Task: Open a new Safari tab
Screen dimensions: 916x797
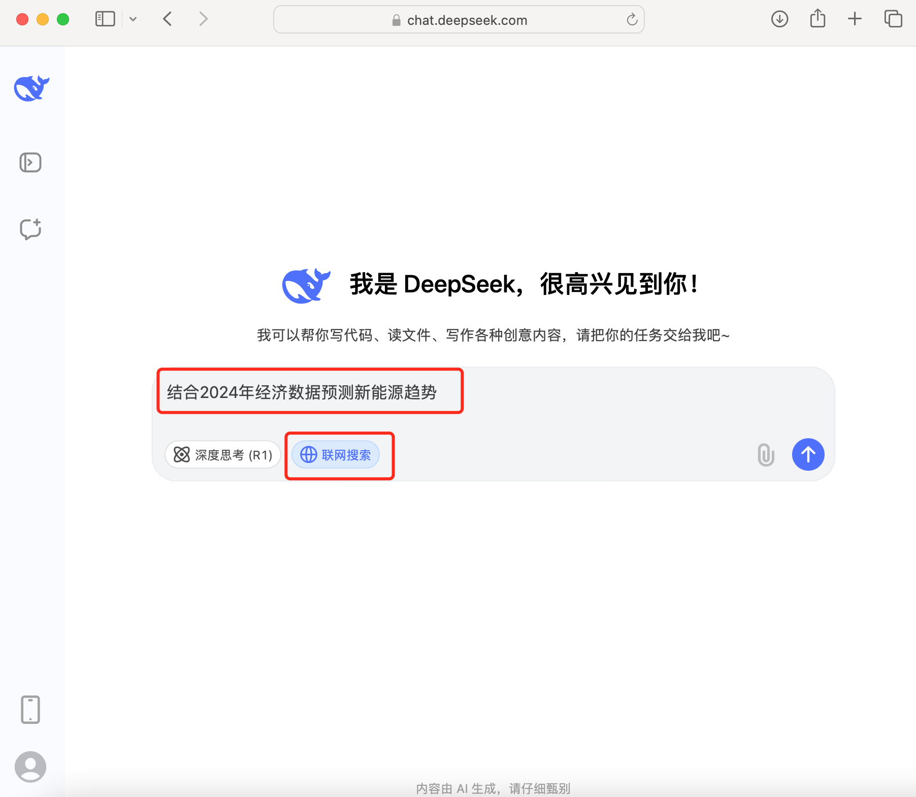Action: pyautogui.click(x=855, y=19)
